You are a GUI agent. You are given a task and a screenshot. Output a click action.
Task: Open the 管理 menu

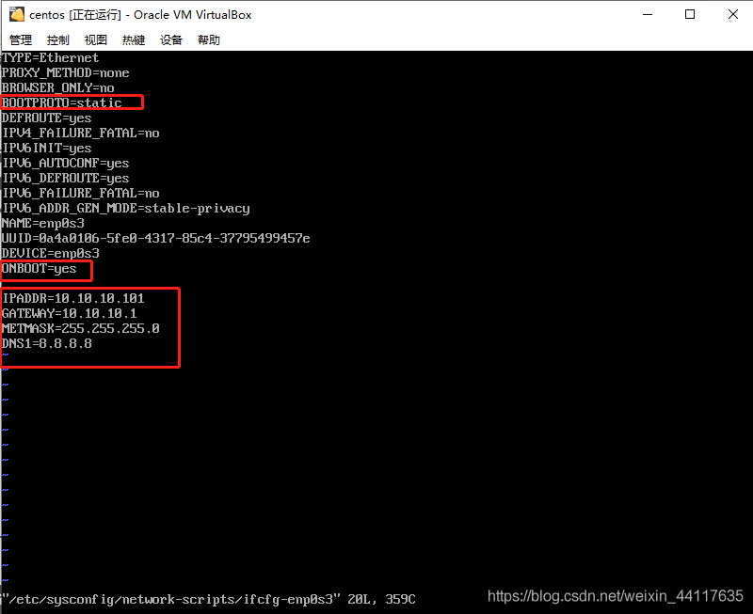20,40
